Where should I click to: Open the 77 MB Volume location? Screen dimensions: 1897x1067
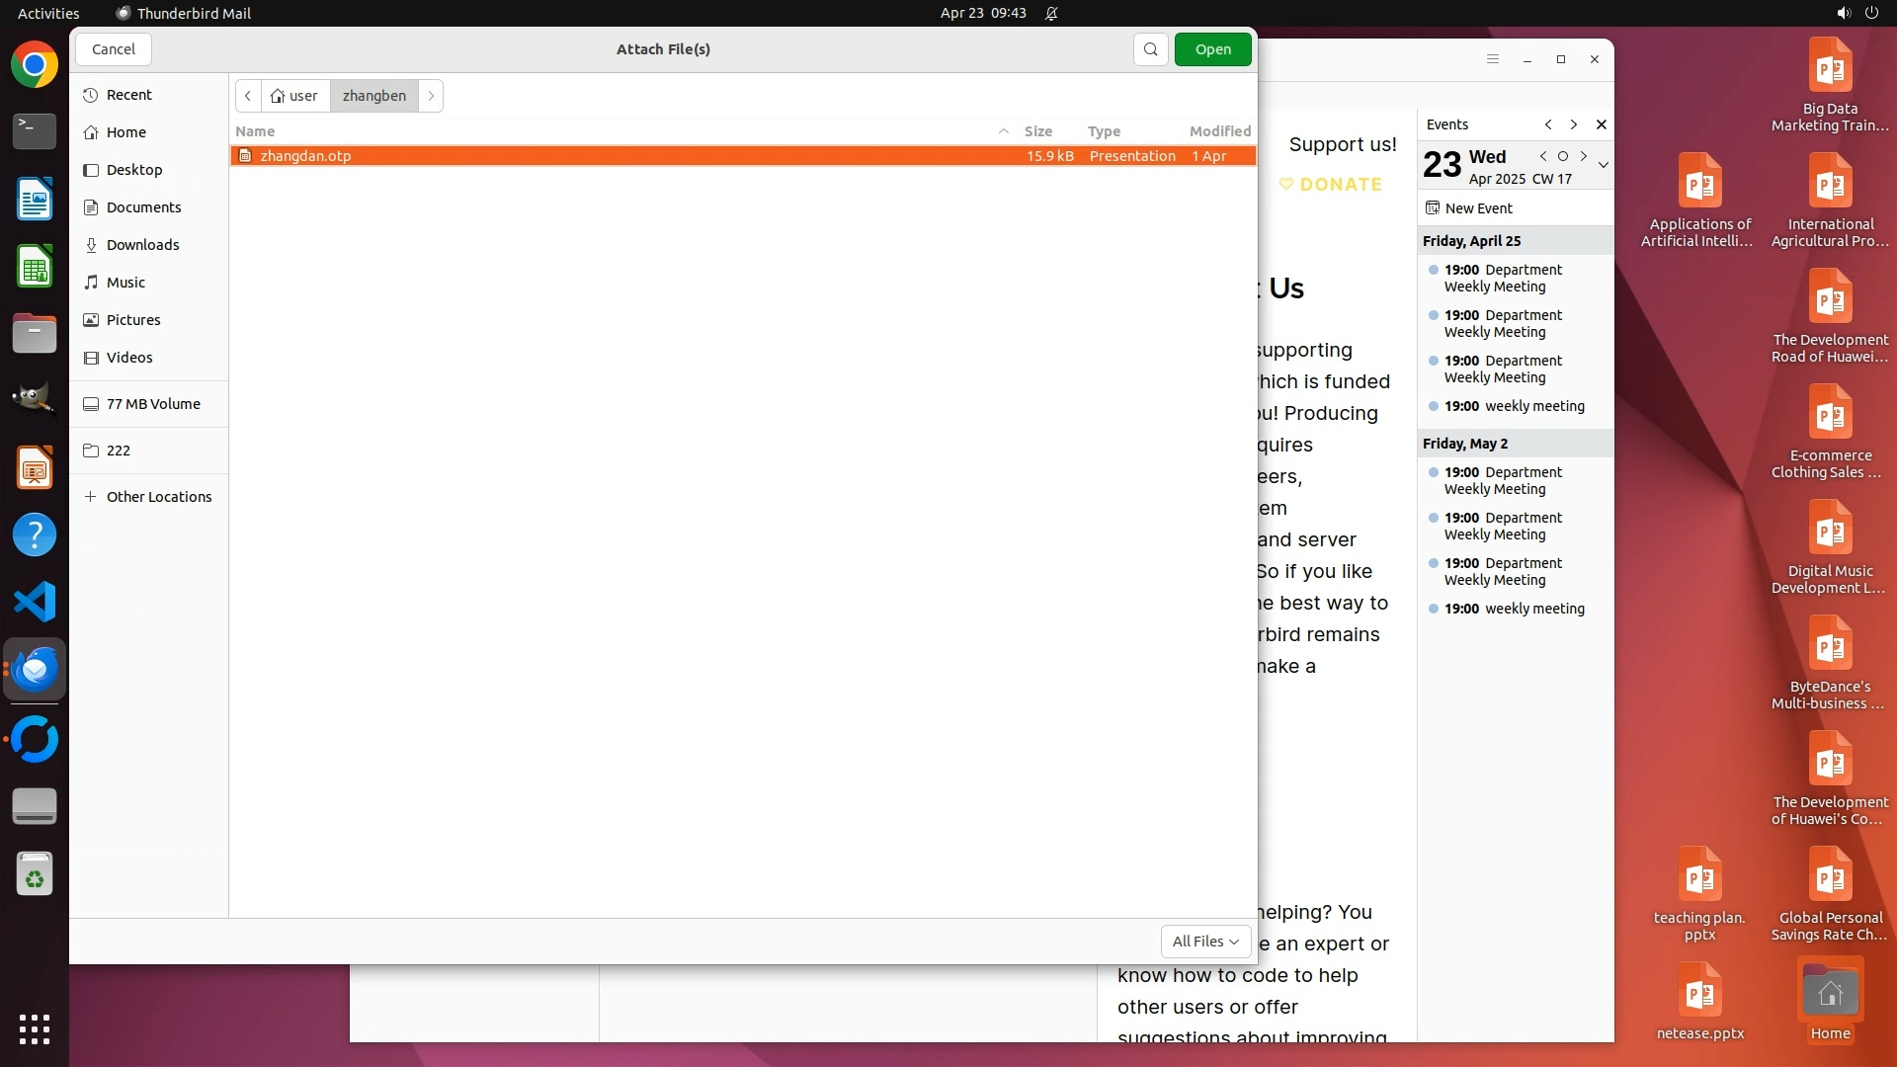point(152,404)
